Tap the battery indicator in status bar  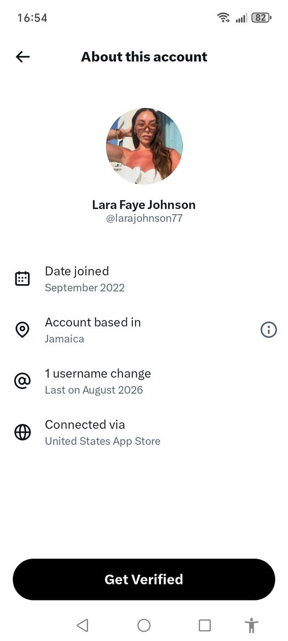coord(262,18)
